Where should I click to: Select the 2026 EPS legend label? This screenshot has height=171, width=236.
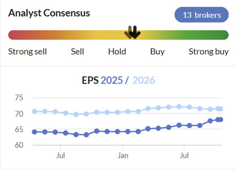pos(144,80)
